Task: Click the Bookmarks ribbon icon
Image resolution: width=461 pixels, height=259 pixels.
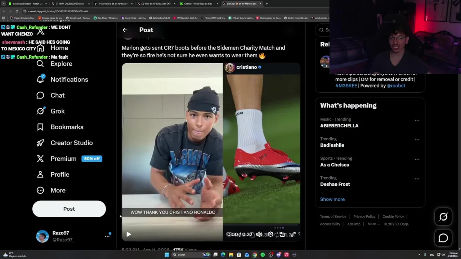Action: [x=40, y=127]
